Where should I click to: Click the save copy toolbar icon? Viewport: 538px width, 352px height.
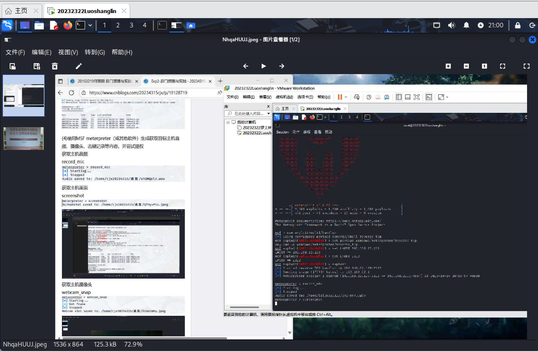point(37,66)
